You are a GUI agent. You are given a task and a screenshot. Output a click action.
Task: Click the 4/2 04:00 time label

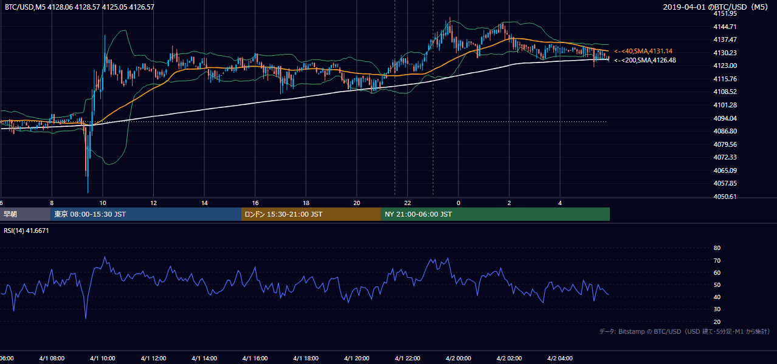click(x=561, y=359)
